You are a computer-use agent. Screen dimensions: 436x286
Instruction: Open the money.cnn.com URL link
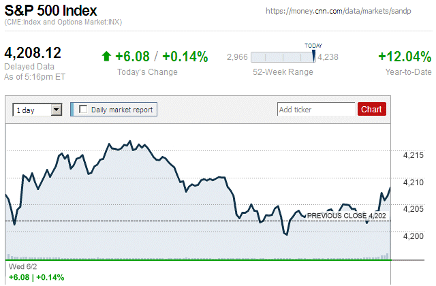point(338,11)
